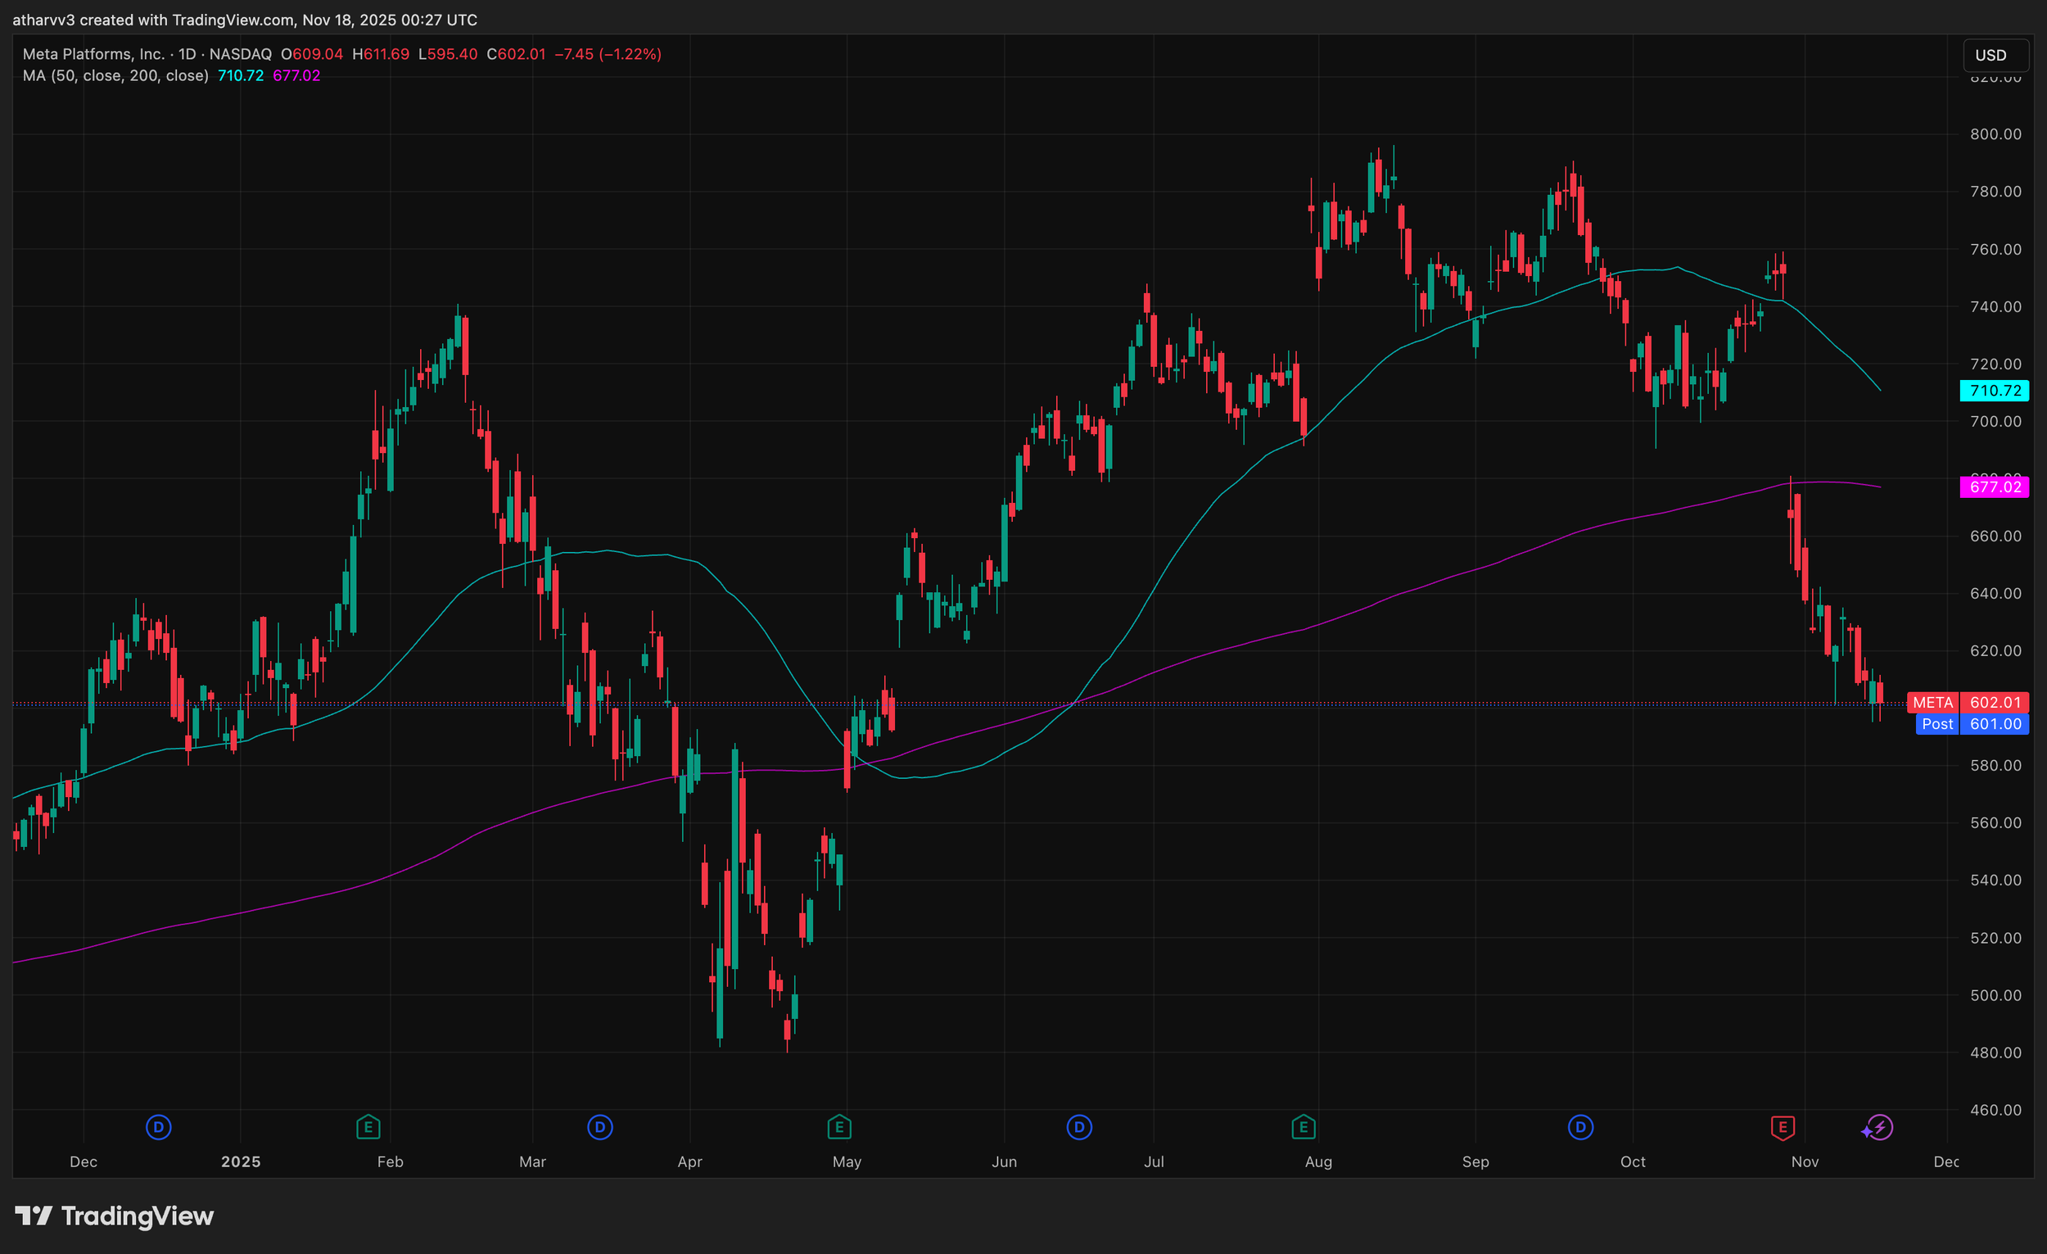Select the Apr label on the time axis
Image resolution: width=2047 pixels, height=1254 pixels.
[689, 1161]
